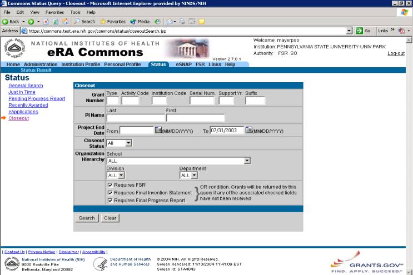The width and height of the screenshot is (413, 275).
Task: Click the Refresh page icon
Action: tap(56, 22)
